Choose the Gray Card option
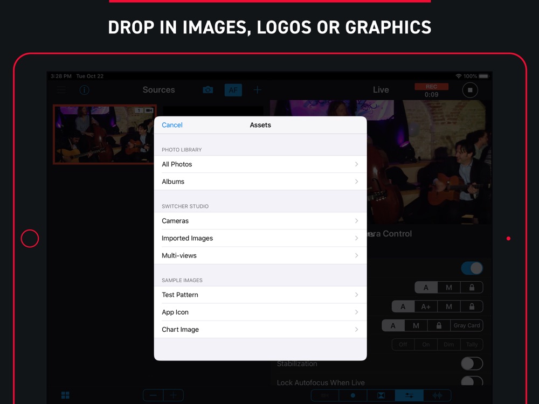539x404 pixels. coord(467,325)
